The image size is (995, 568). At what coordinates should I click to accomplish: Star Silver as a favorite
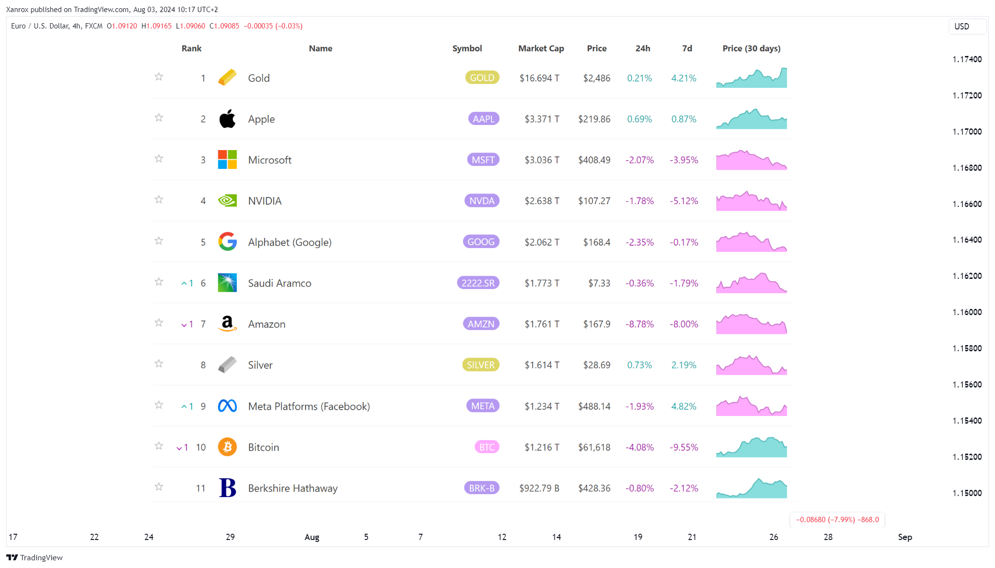[159, 364]
